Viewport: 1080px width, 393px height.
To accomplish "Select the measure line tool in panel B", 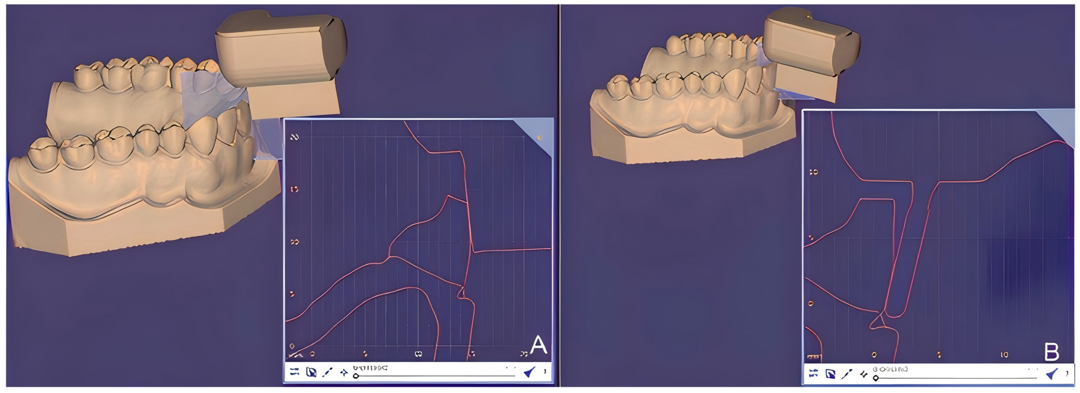I will pos(847,374).
